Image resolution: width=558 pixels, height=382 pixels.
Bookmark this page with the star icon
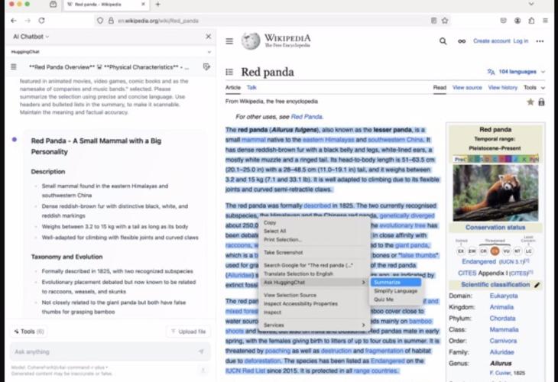tap(445, 21)
